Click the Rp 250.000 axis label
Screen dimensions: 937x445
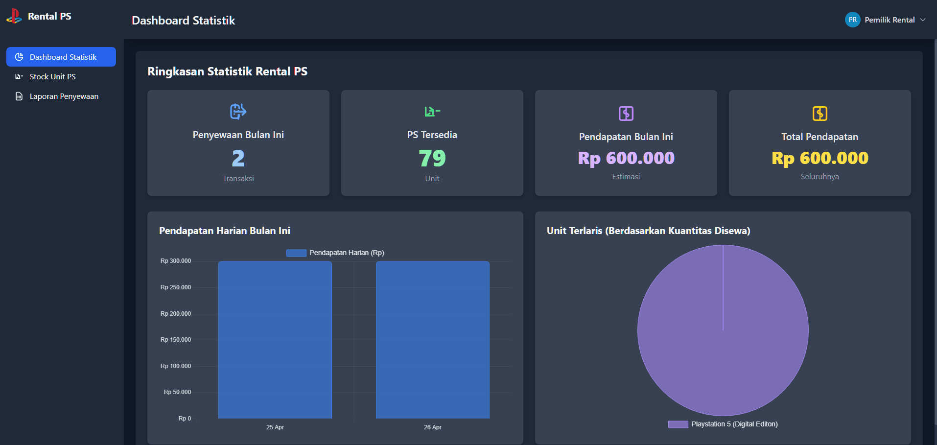[x=176, y=287]
